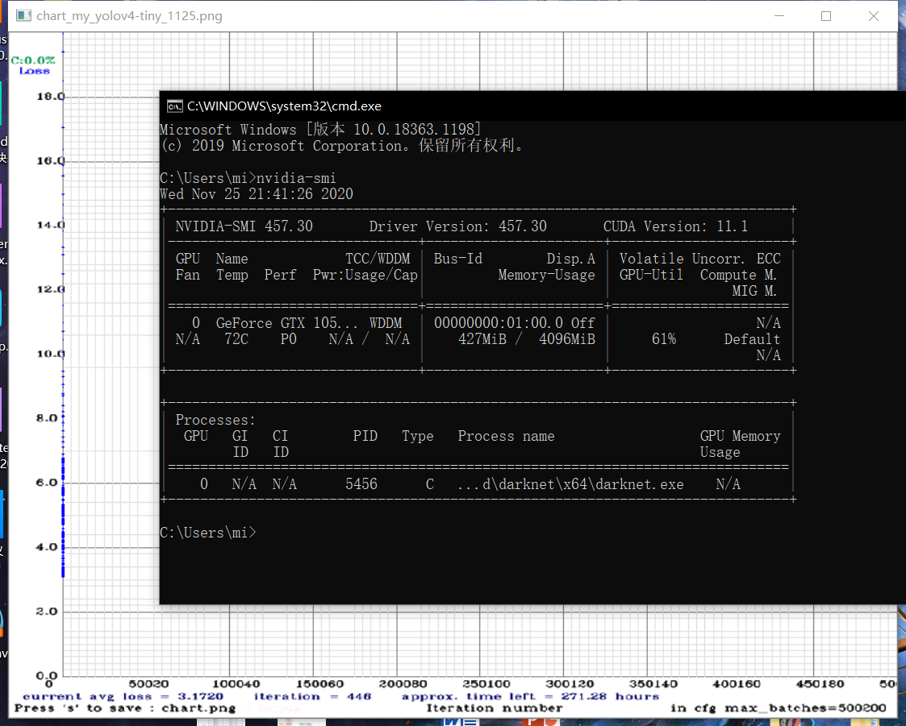
Task: Click the '427MiB' memory used value
Action: (x=482, y=339)
